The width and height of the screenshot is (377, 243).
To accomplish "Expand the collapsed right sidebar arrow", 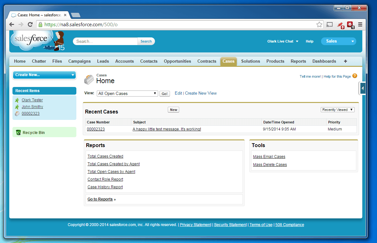I will point(363,88).
